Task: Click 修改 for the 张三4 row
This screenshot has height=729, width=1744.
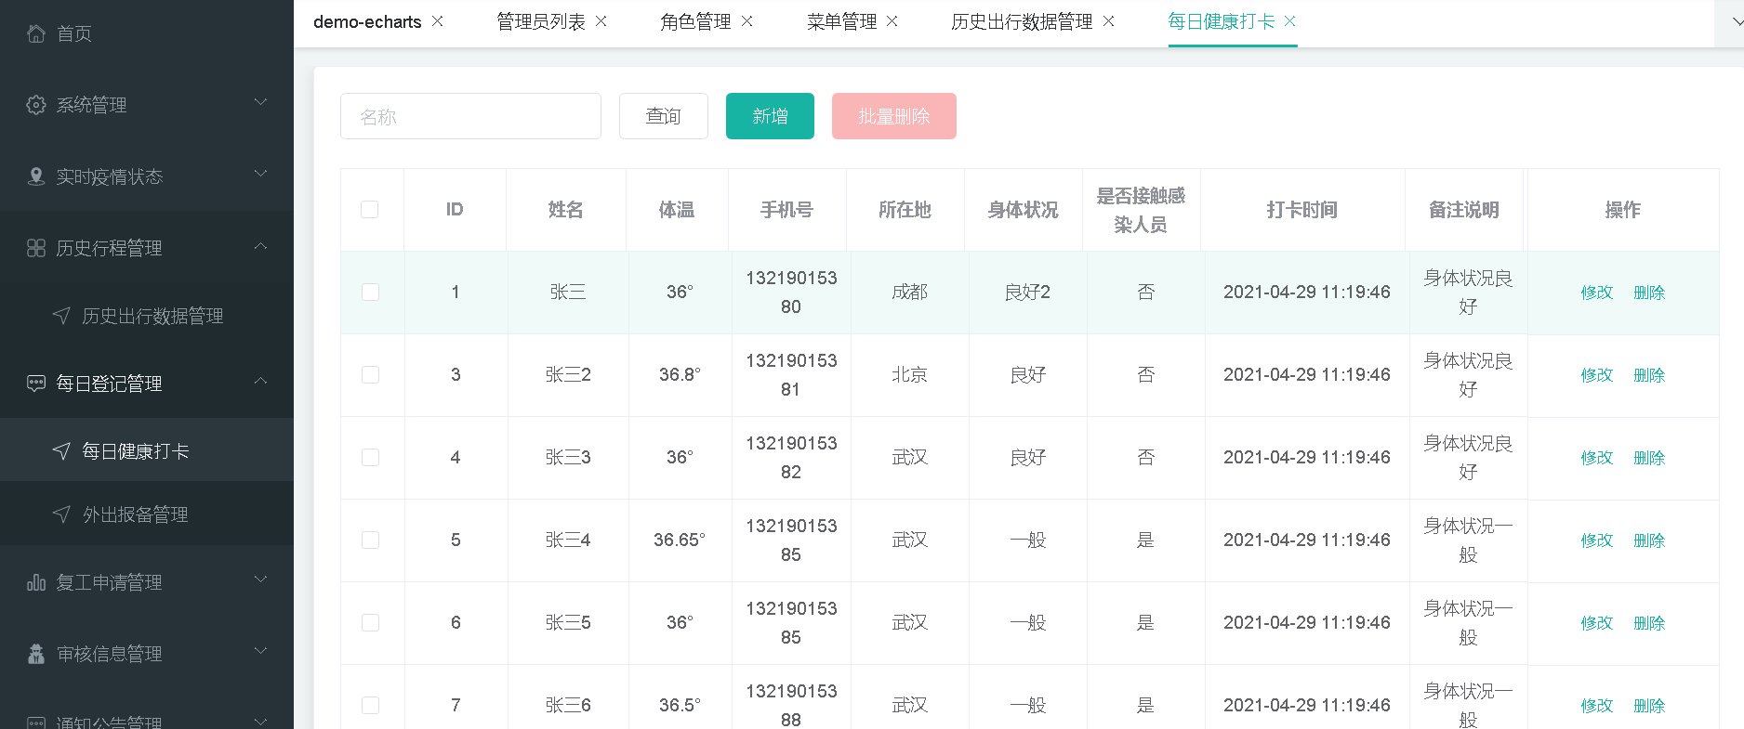Action: pos(1597,540)
